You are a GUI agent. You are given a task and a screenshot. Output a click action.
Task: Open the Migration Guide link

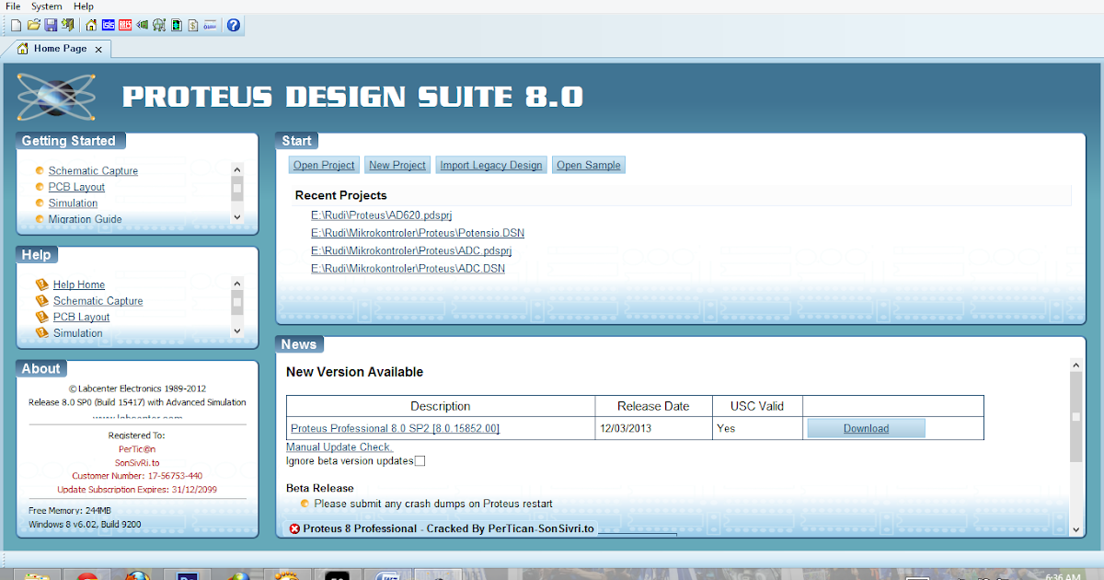[x=85, y=219]
